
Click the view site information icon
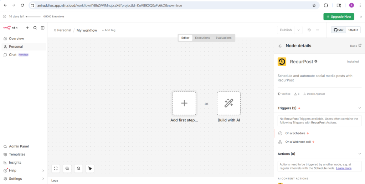pyautogui.click(x=32, y=5)
